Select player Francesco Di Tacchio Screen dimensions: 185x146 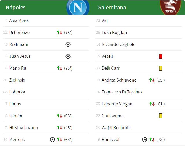coord(122,92)
